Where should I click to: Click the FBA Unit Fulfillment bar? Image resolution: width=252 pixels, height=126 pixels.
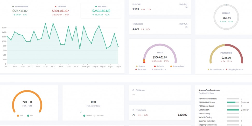pos(233,102)
